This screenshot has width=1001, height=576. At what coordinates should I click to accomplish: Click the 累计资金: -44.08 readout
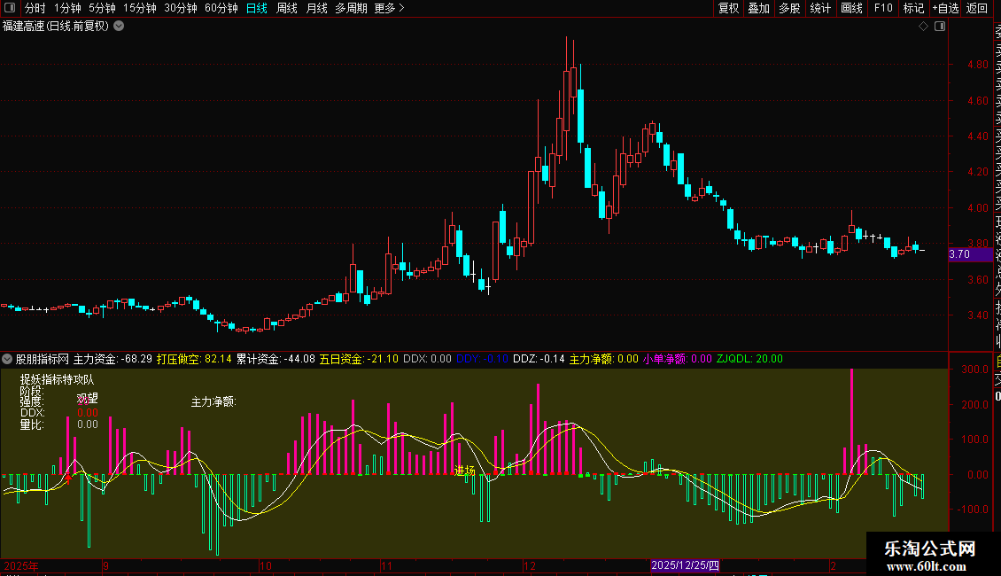[275, 359]
